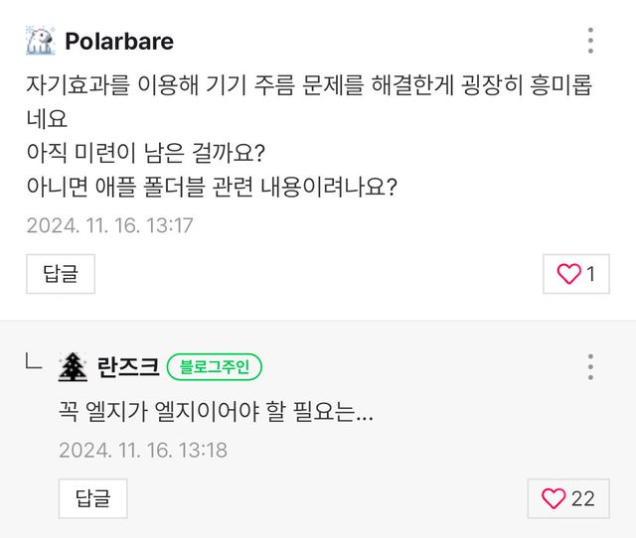Click the 2024. 11. 16. 13:18 timestamp
Screen dimensions: 636x538
143,450
